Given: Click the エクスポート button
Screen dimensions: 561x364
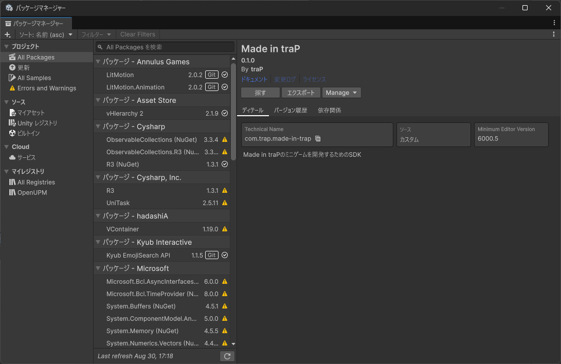Looking at the screenshot, I should (301, 93).
